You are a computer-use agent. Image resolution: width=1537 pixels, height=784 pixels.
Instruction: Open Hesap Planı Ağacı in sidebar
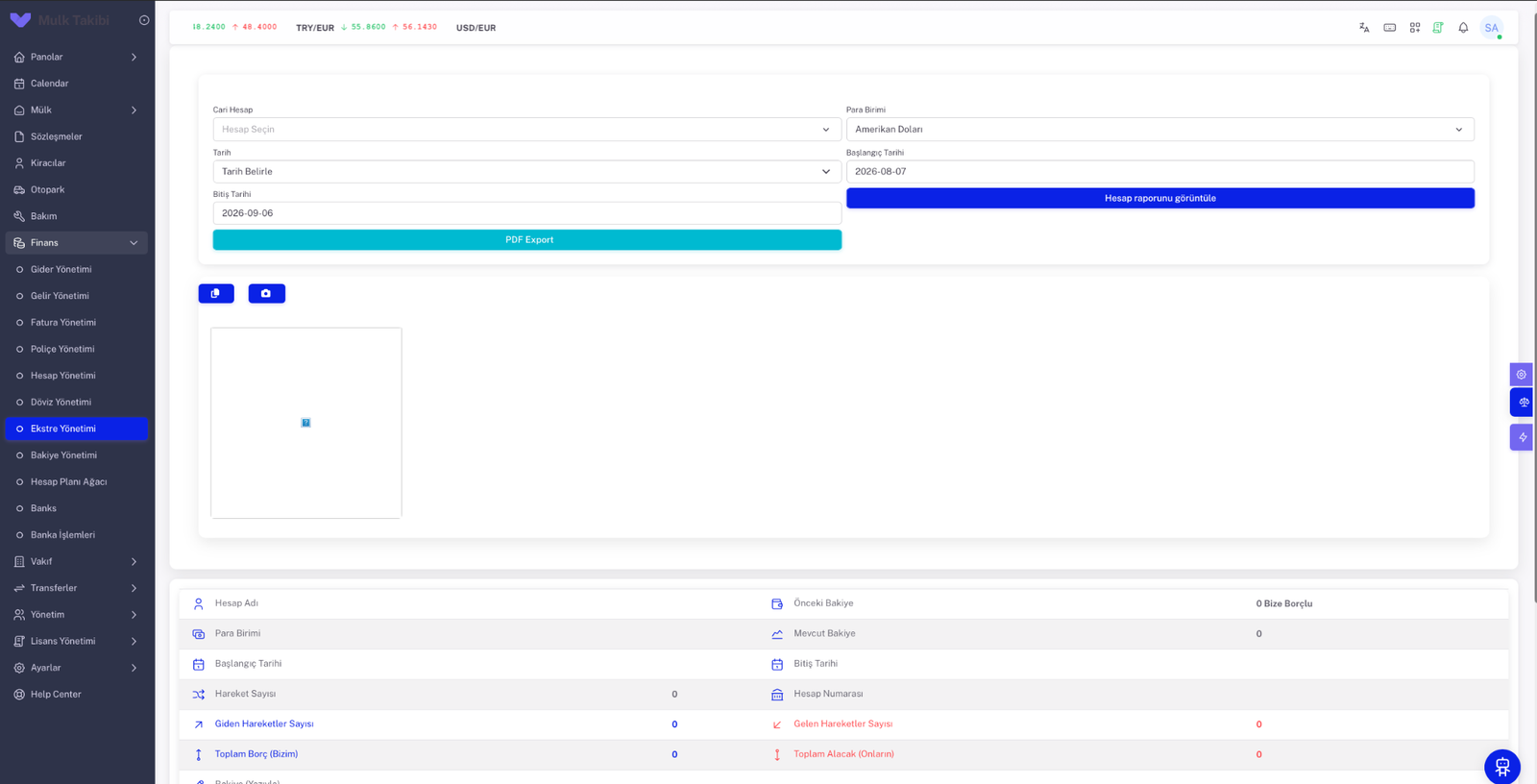pos(77,481)
